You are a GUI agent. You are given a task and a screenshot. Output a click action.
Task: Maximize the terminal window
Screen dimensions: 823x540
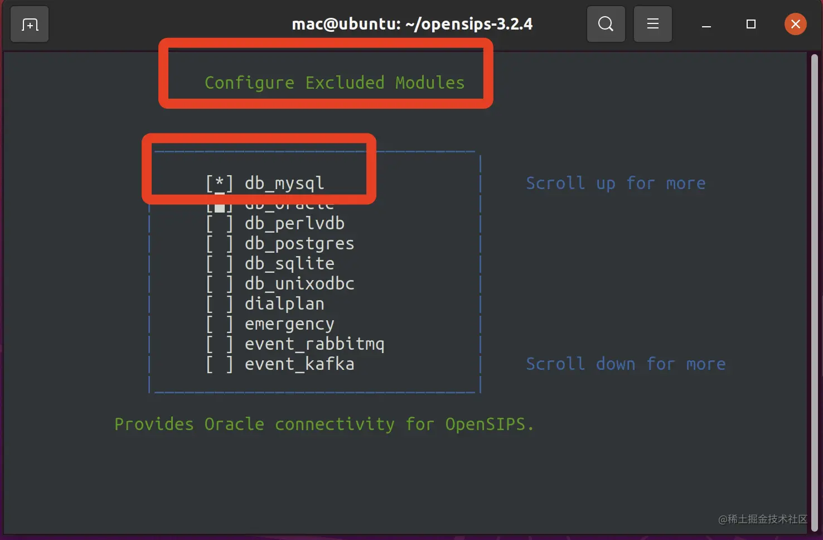click(x=751, y=25)
